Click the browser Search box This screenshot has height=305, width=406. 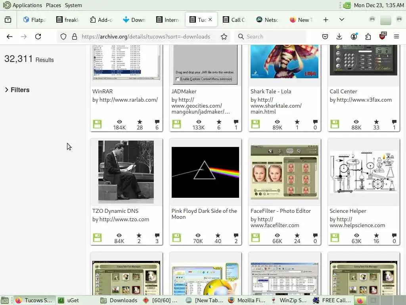(270, 37)
